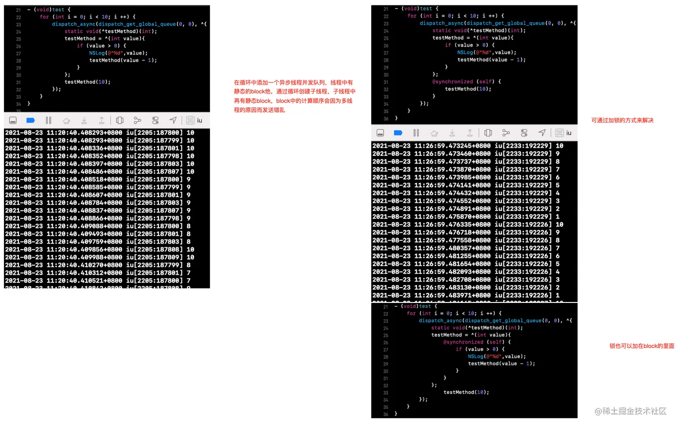Click Step Out in the 11:26:59 log toolbar
Screen dimensions: 678x427
tap(470, 133)
